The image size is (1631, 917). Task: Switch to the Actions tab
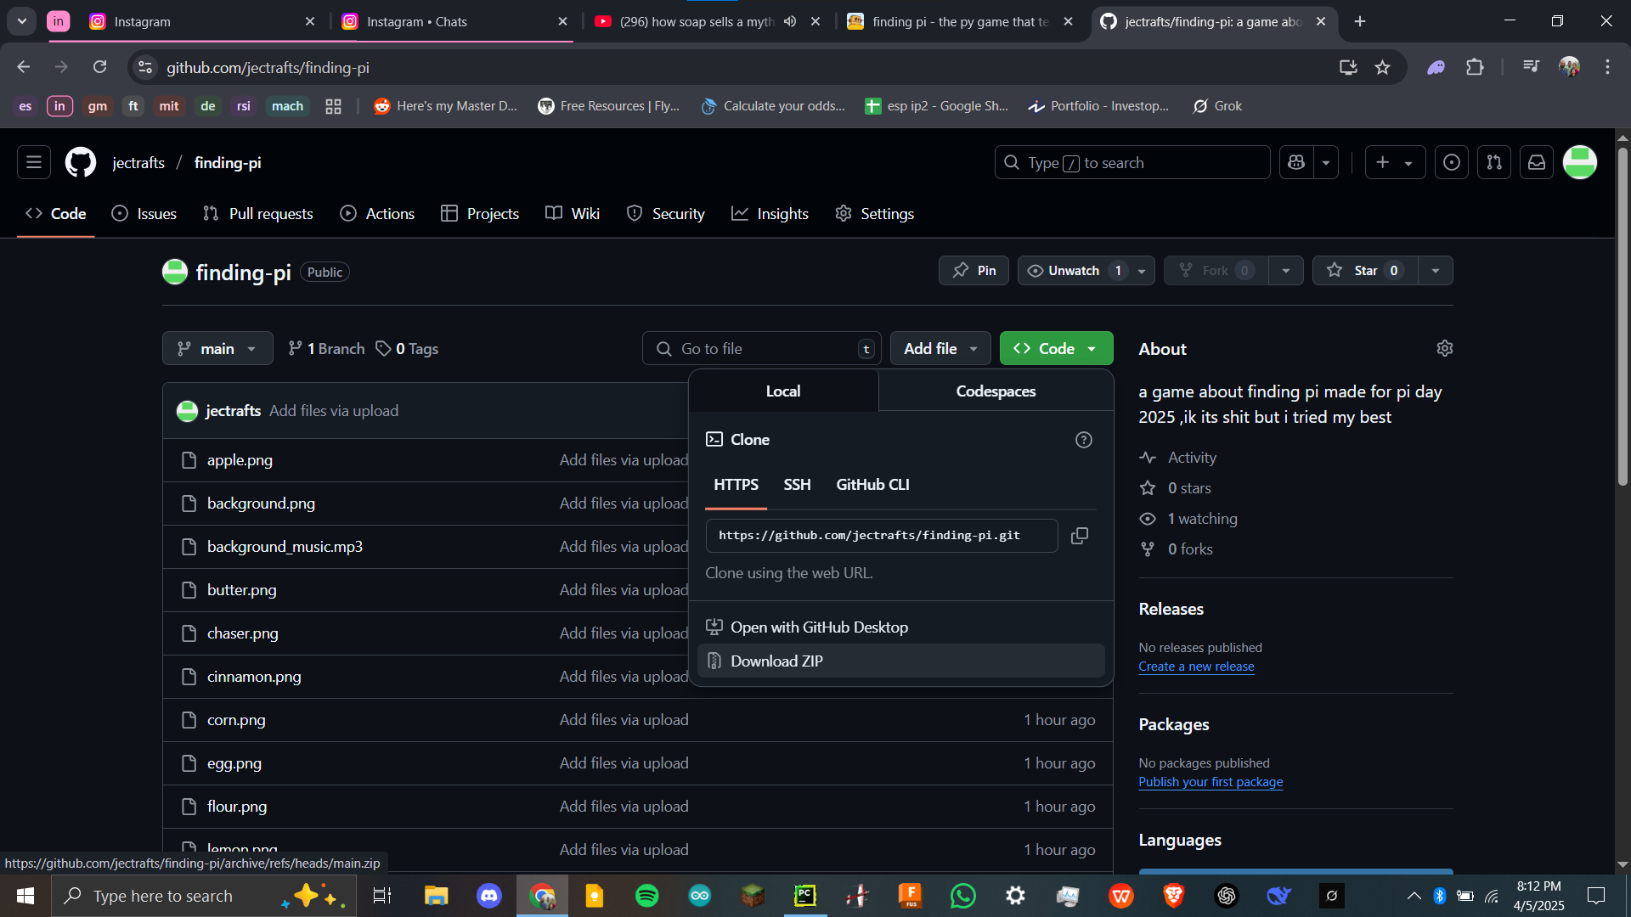point(377,214)
